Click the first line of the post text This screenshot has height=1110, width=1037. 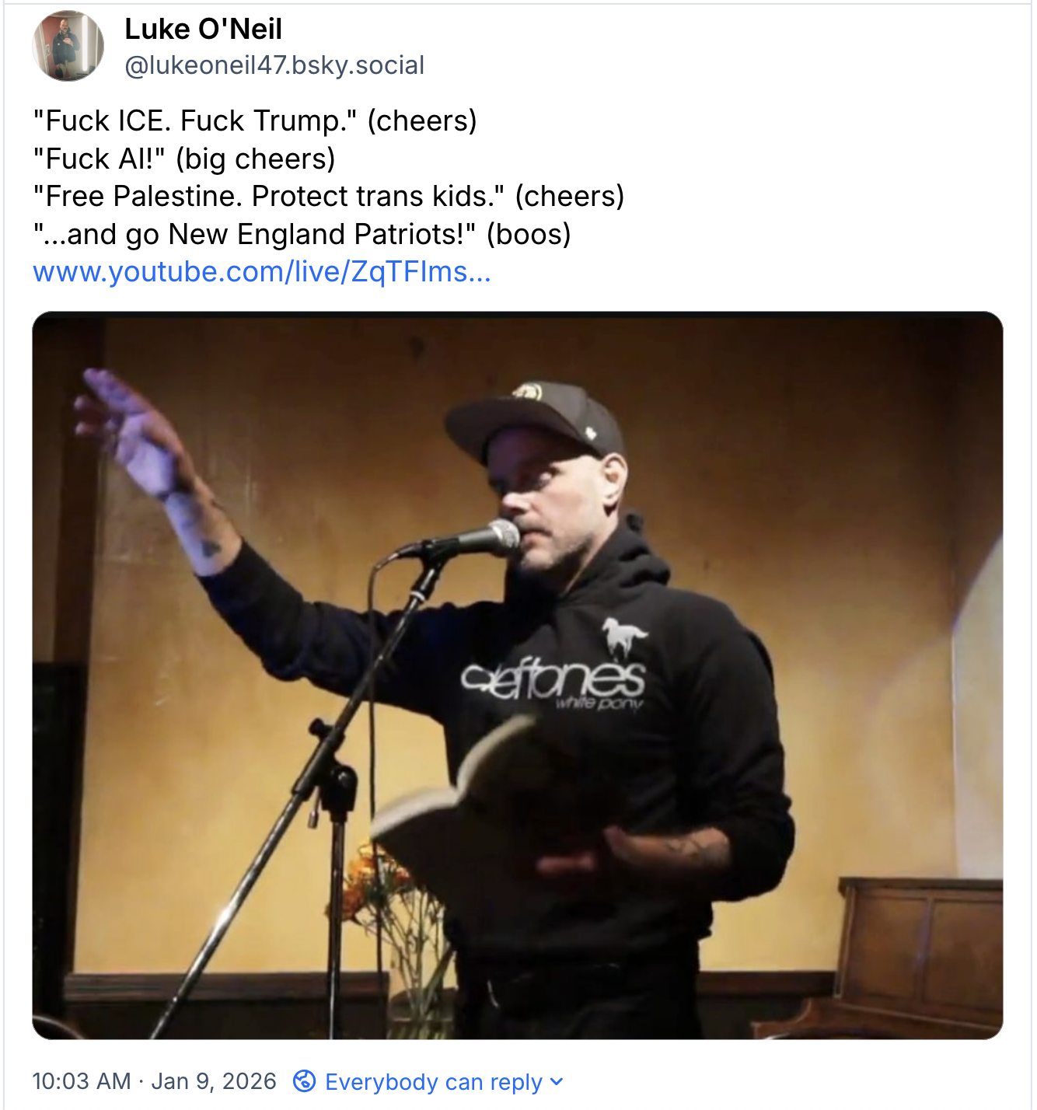coord(255,120)
